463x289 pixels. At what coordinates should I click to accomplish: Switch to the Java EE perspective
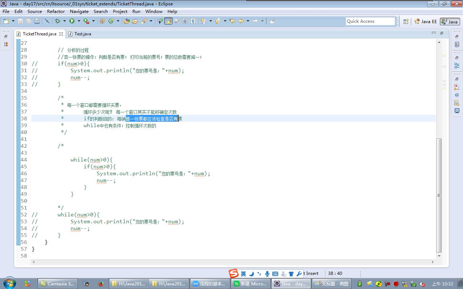[426, 21]
